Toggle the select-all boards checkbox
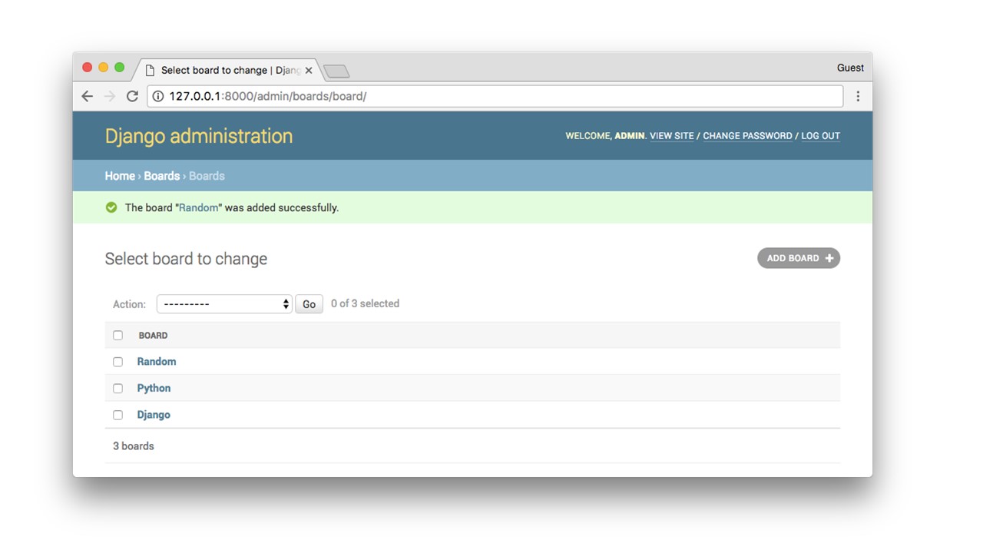983x553 pixels. click(117, 336)
